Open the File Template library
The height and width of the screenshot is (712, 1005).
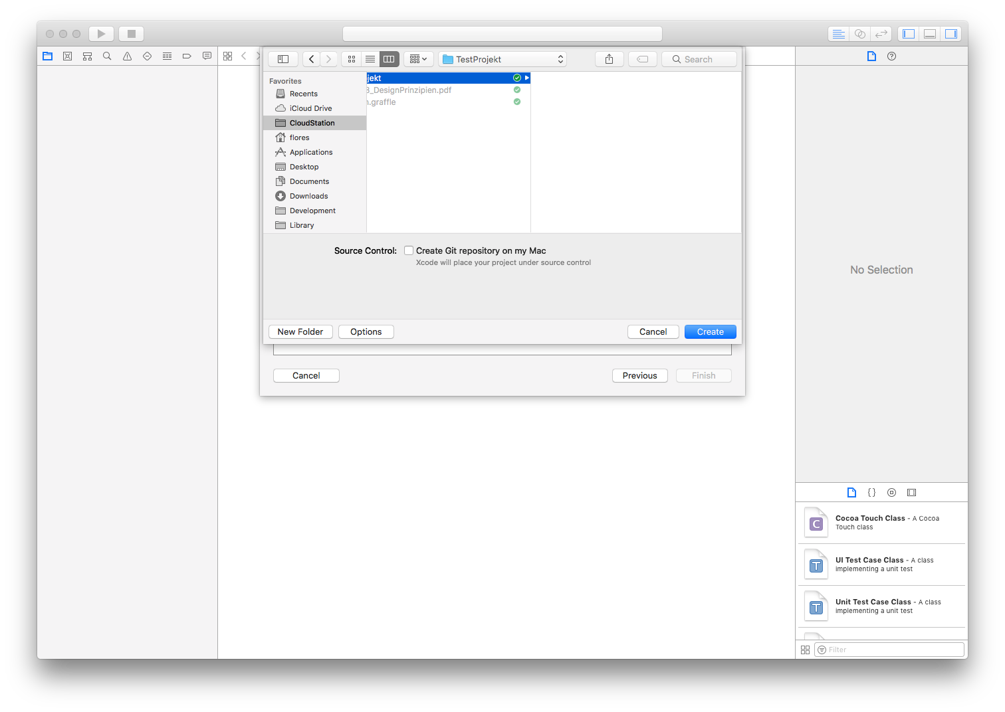click(x=851, y=492)
